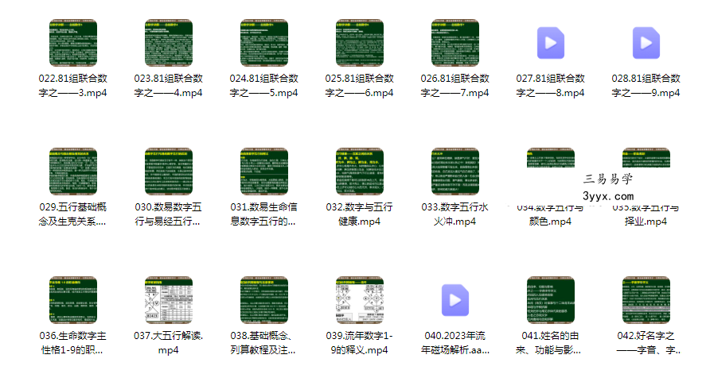Screen dimensions: 710x374
Task: Click file name 031.数易生命信息数字五行的
Action: point(264,214)
